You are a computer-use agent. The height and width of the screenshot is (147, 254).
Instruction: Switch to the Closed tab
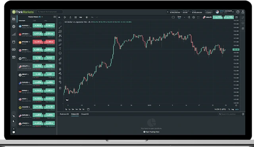coord(85,114)
